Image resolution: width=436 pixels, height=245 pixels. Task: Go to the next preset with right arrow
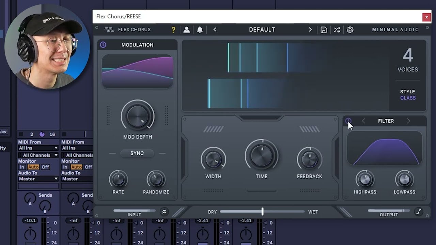point(310,30)
